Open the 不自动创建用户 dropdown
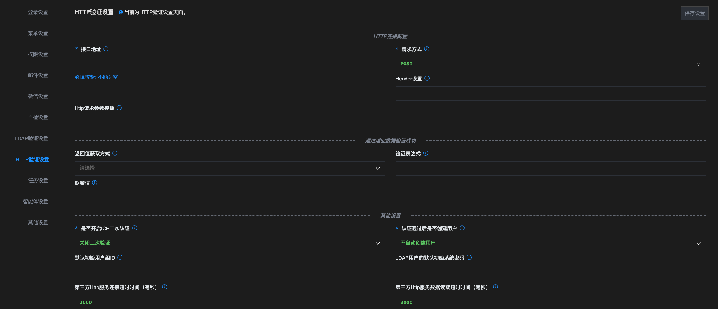 click(x=551, y=243)
